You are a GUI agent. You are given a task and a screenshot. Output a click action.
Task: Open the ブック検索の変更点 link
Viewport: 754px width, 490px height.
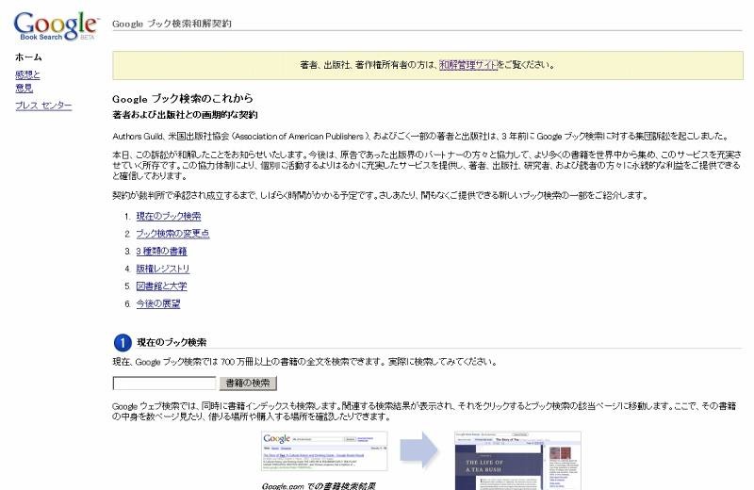[x=172, y=234]
